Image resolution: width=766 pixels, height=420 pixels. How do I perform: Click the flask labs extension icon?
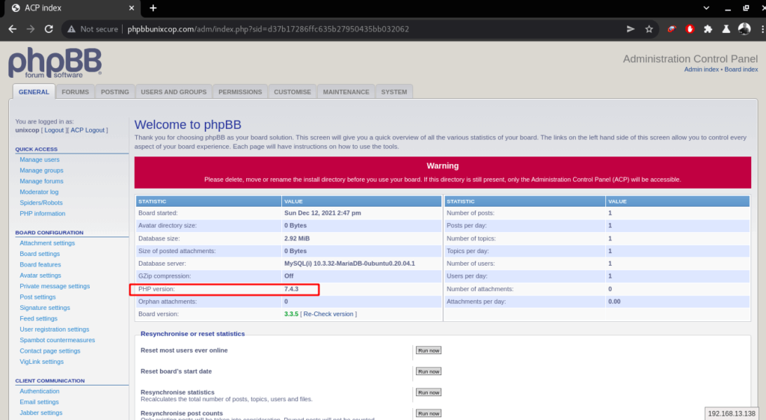(726, 29)
